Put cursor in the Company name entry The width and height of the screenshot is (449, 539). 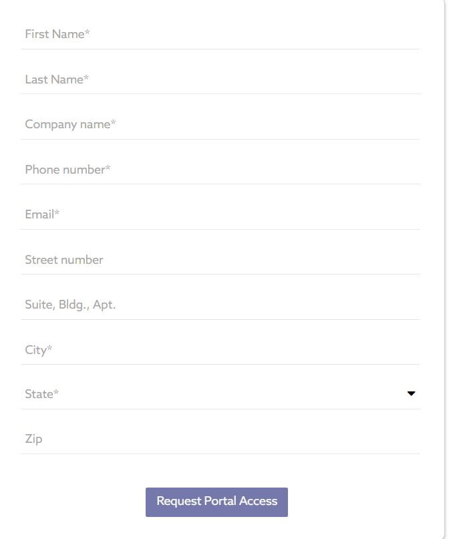click(220, 124)
